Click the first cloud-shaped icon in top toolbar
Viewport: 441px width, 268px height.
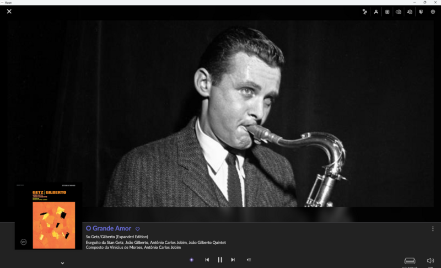point(399,12)
